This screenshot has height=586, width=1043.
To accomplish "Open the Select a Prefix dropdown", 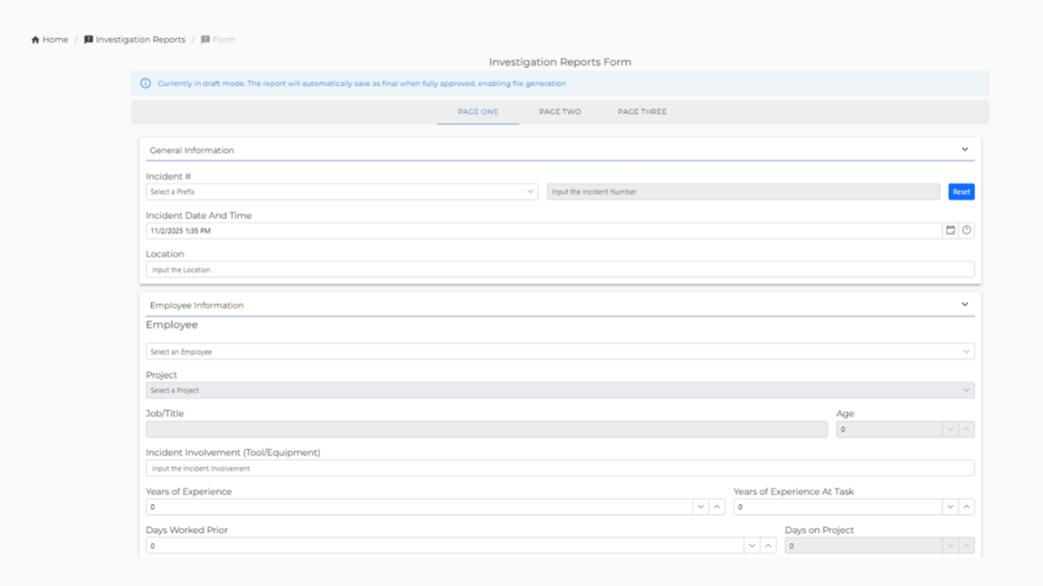I will pyautogui.click(x=341, y=192).
